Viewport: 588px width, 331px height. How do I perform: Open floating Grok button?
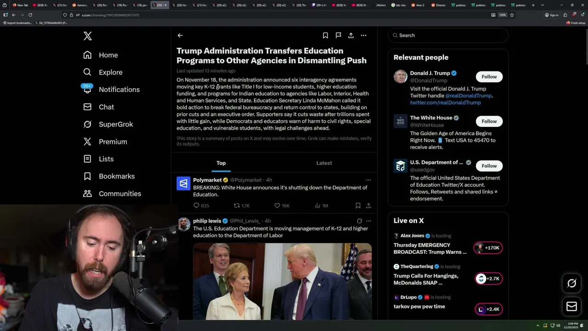pos(572,284)
